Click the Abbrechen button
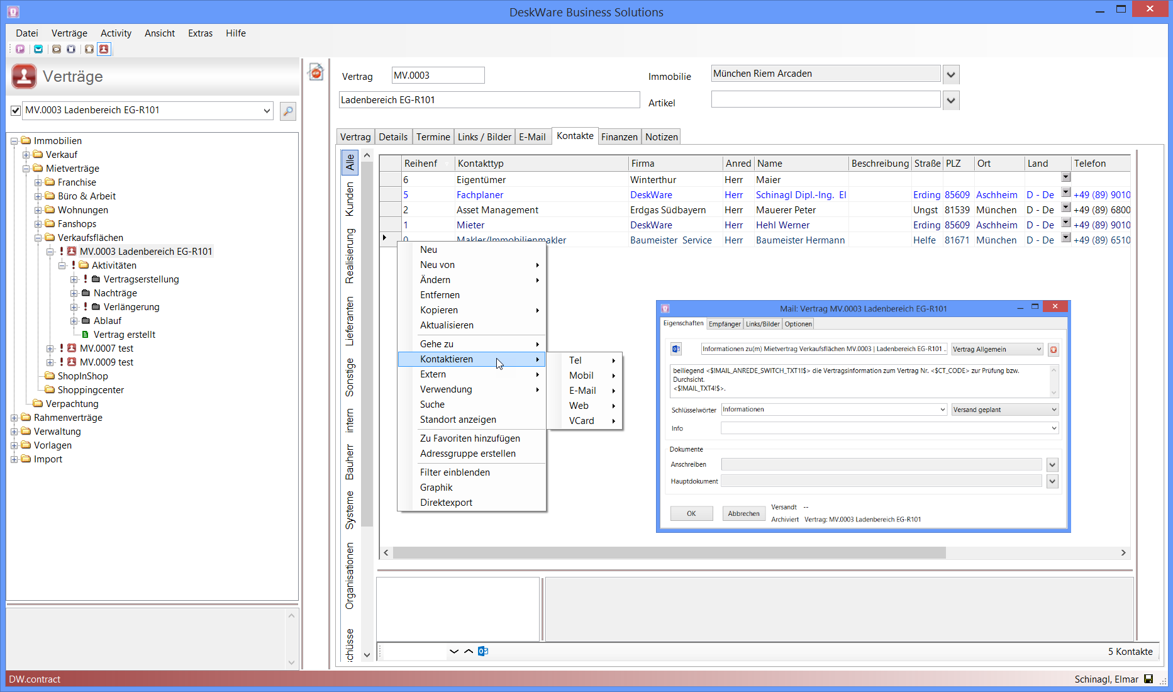This screenshot has height=692, width=1173. pos(743,513)
